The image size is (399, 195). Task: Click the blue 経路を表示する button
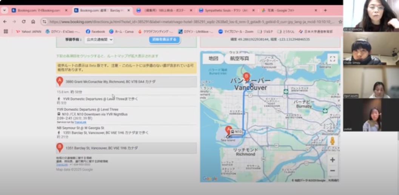click(165, 39)
